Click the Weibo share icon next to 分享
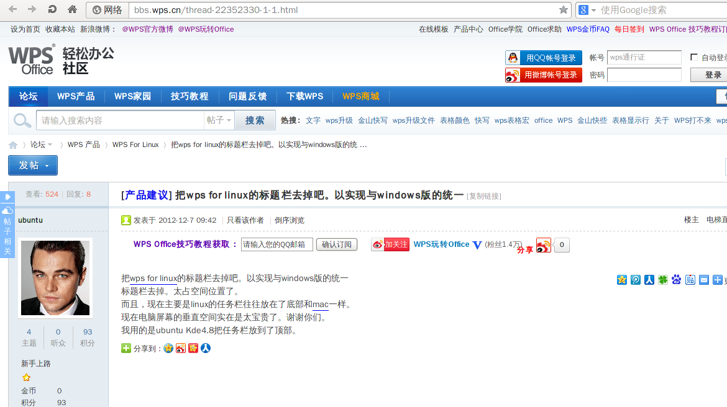The image size is (727, 407). point(544,245)
